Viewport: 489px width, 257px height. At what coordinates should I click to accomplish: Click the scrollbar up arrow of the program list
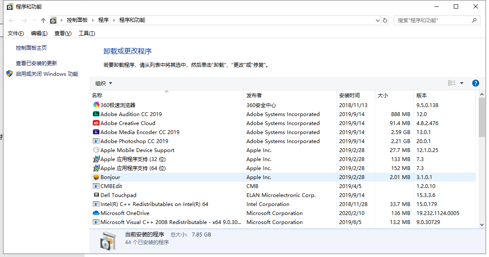pos(482,94)
